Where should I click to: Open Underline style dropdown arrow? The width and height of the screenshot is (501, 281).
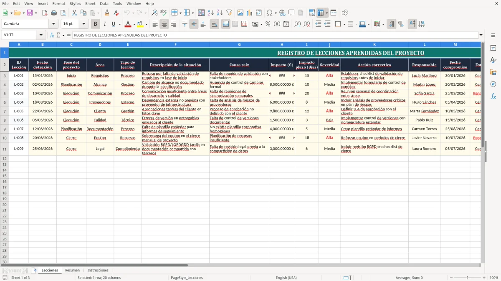tap(119, 24)
